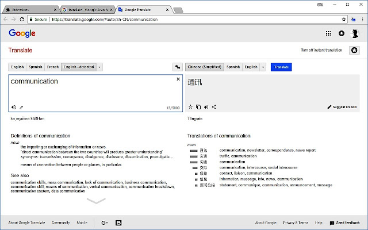368x230 pixels.
Task: Select Spanish as target language
Action: tap(233, 67)
